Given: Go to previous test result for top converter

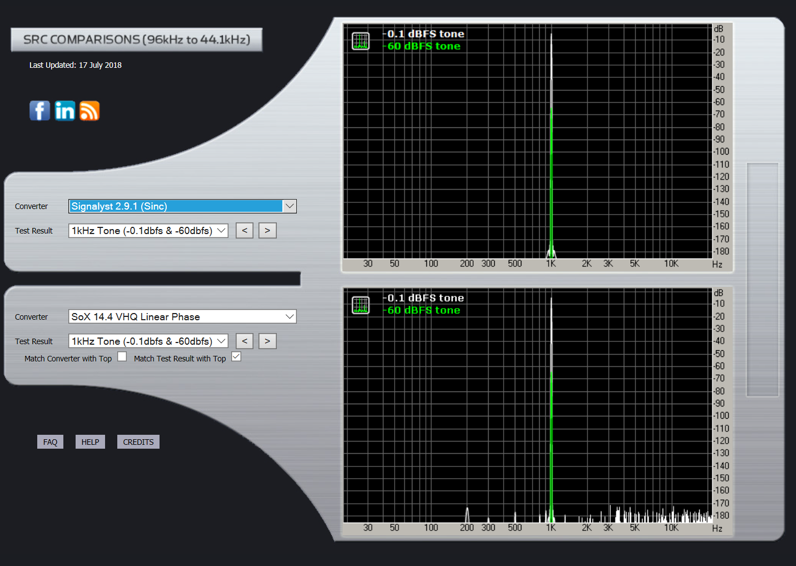Looking at the screenshot, I should (x=245, y=231).
